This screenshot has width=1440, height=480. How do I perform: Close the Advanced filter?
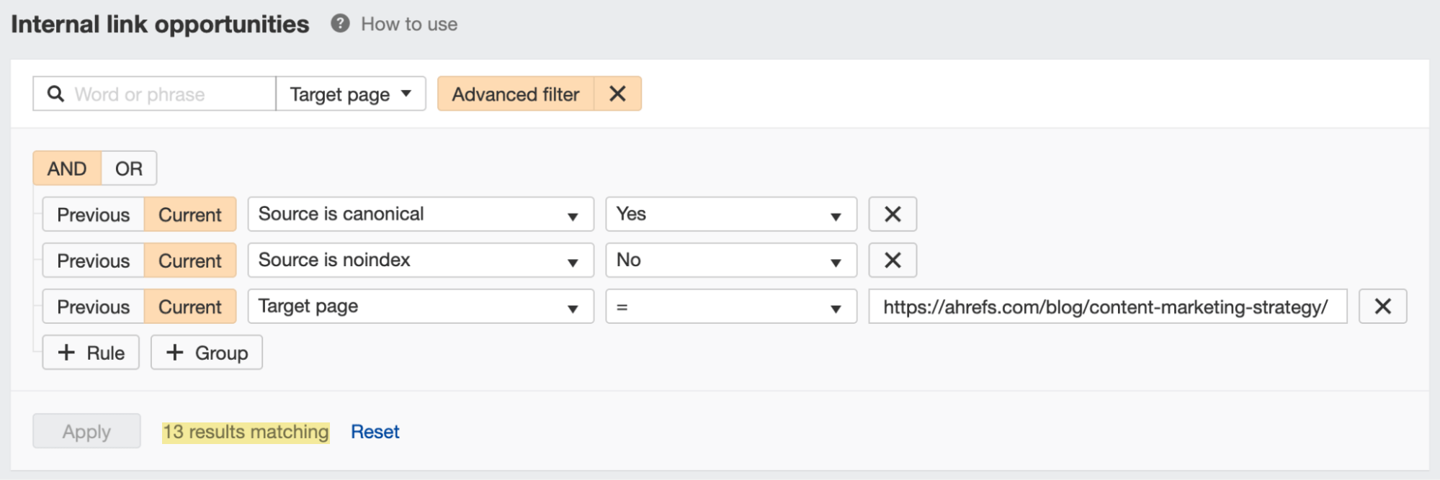[617, 94]
